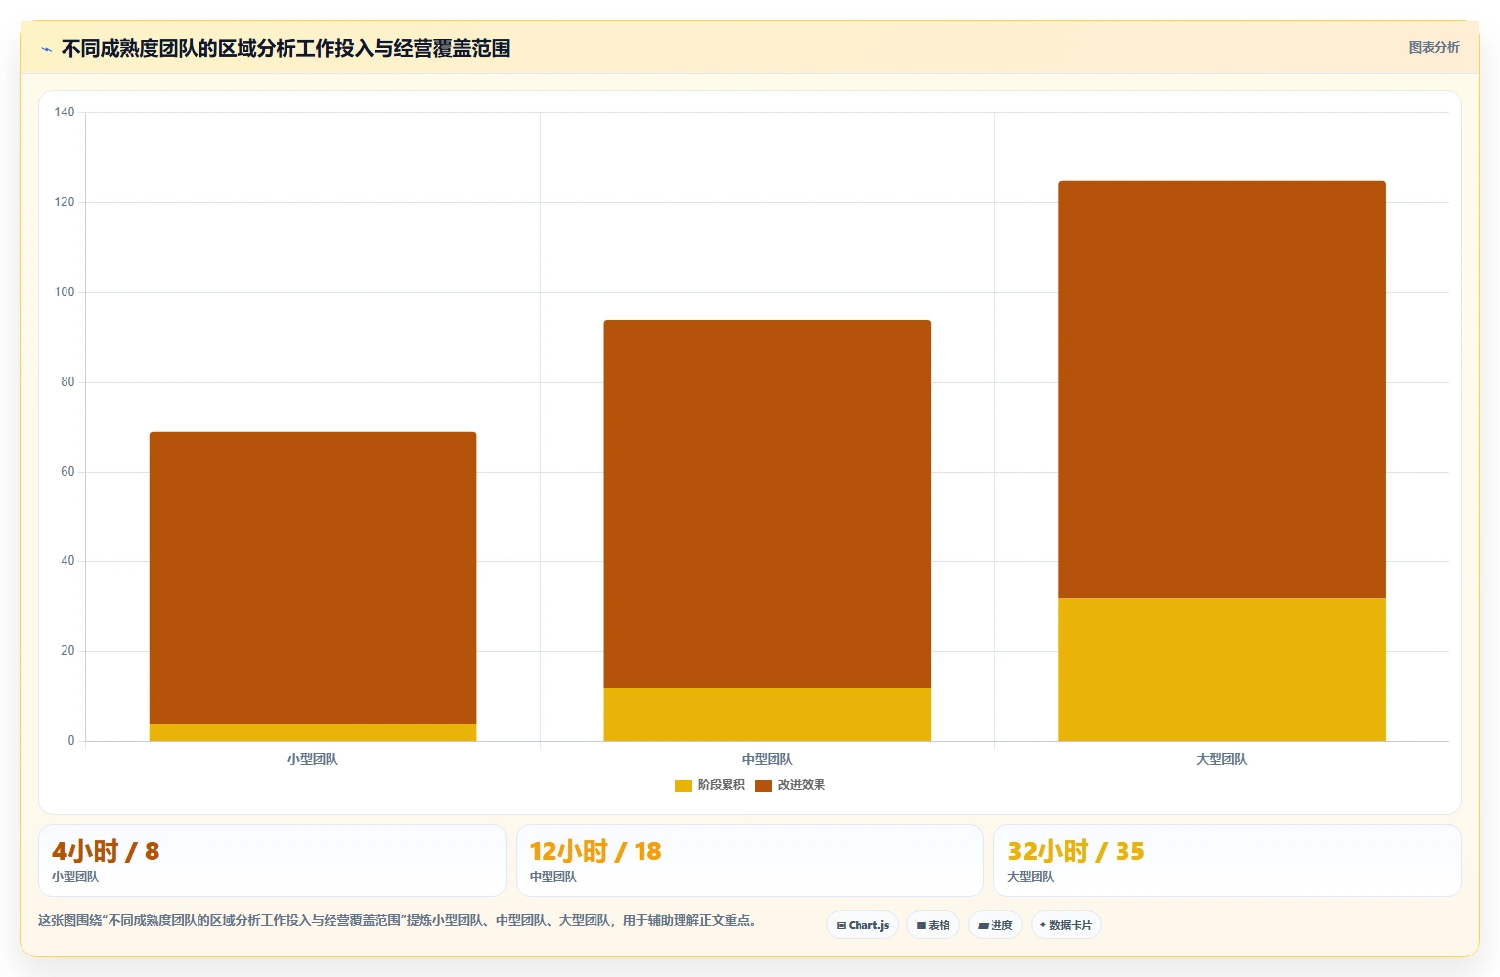
Task: Click the y-axis value 60
Action: coord(67,472)
